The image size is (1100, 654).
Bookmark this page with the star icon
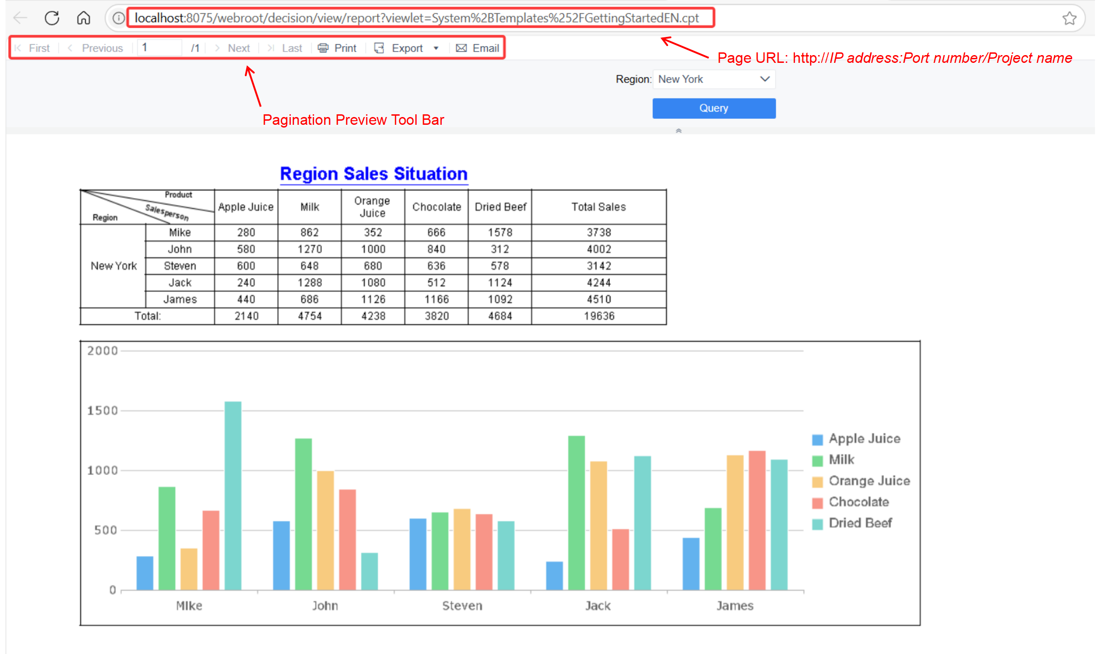coord(1069,18)
